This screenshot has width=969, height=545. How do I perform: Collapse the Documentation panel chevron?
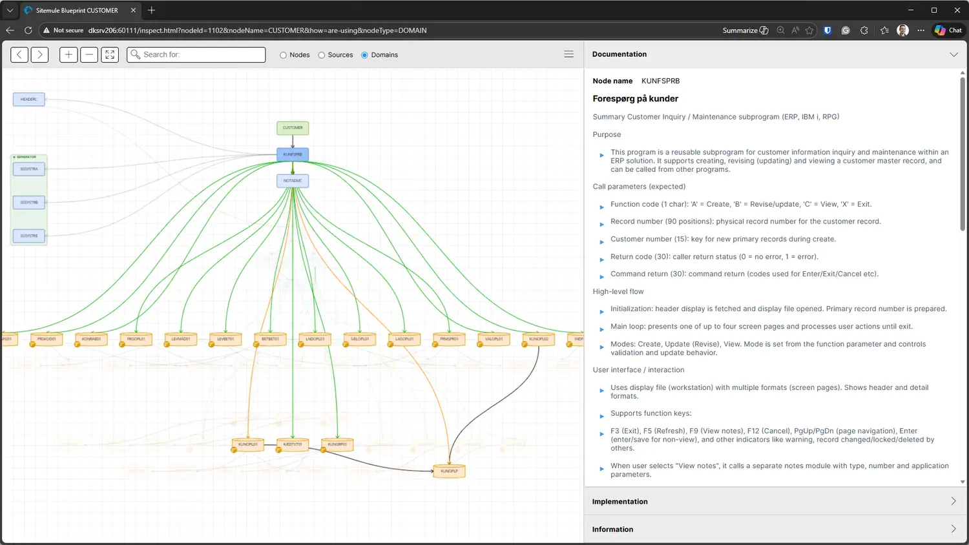[x=953, y=54]
